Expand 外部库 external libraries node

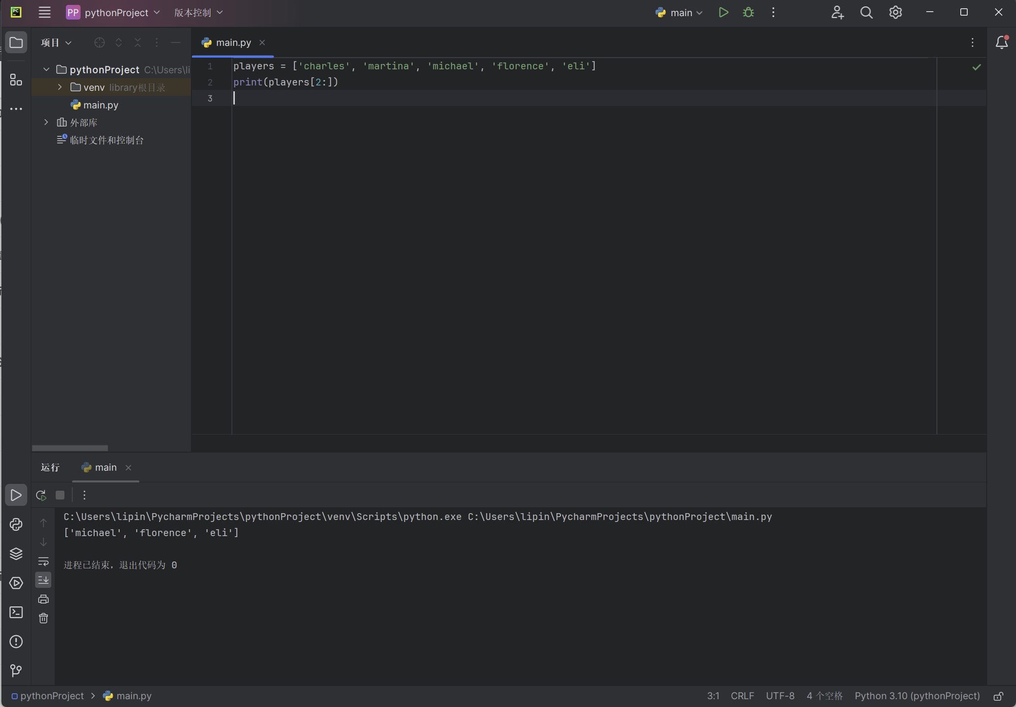pyautogui.click(x=46, y=123)
